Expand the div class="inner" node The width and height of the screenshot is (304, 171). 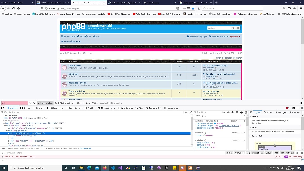tap(10, 136)
